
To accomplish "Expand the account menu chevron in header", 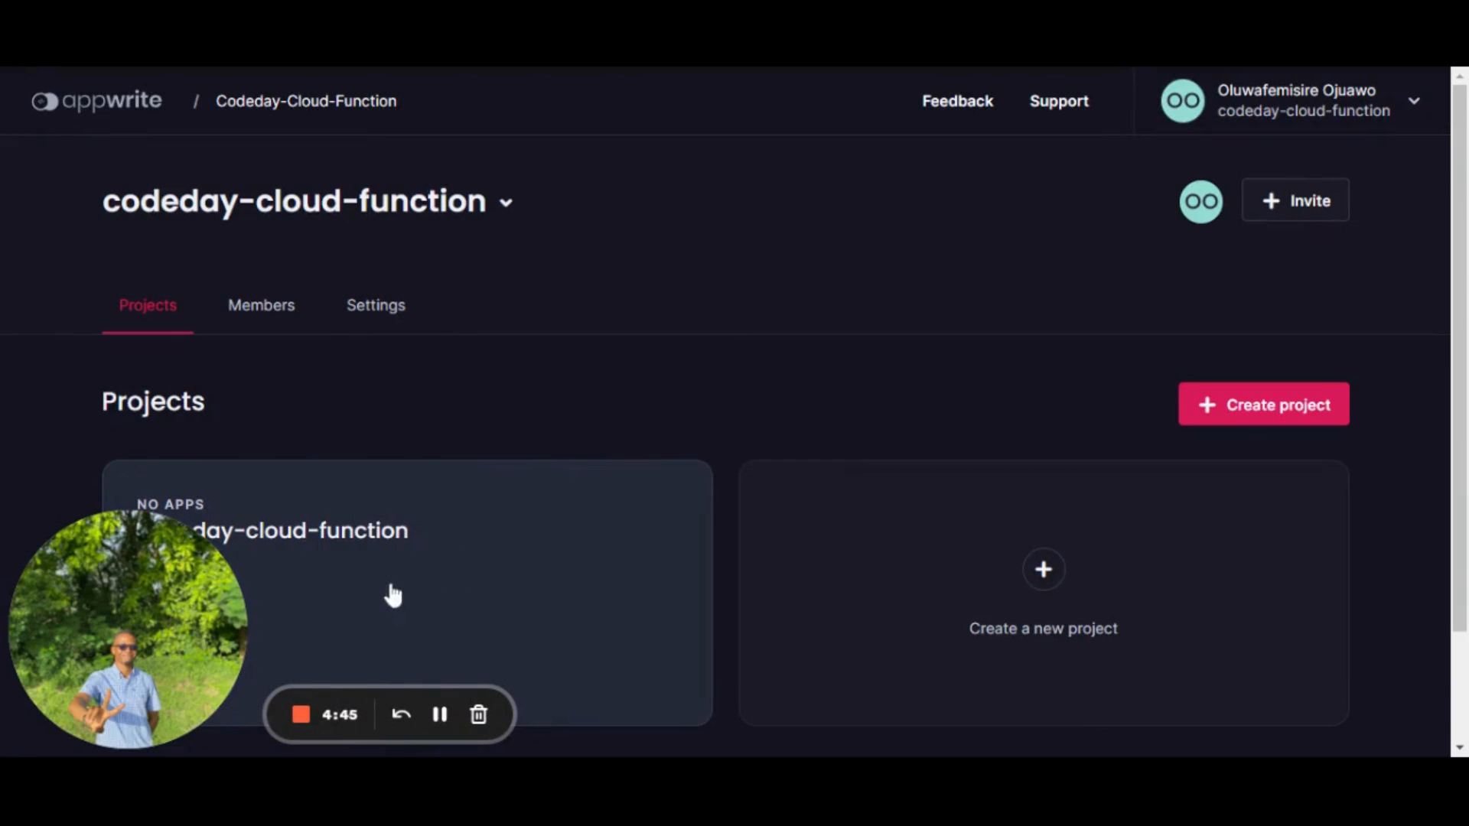I will [1414, 101].
